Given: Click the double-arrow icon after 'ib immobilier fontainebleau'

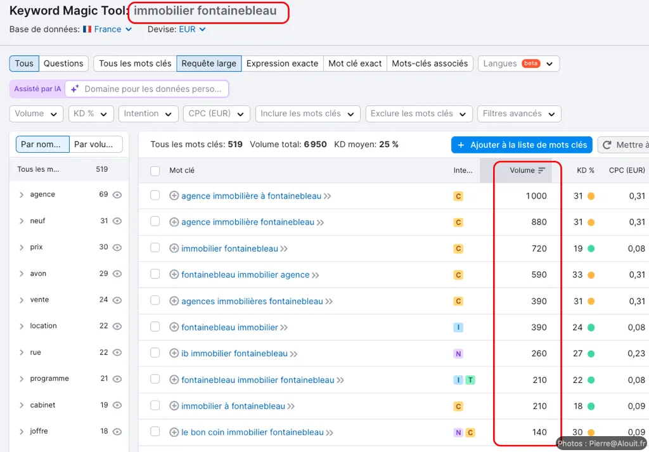Looking at the screenshot, I should 294,354.
